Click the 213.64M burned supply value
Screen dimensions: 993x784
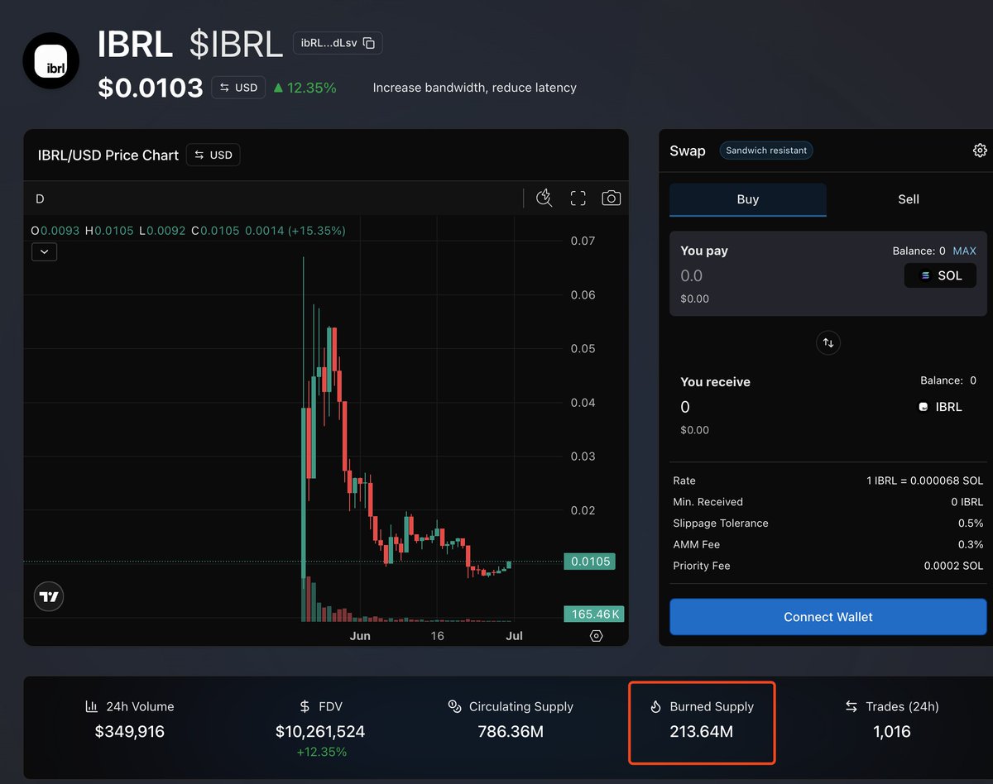coord(702,732)
